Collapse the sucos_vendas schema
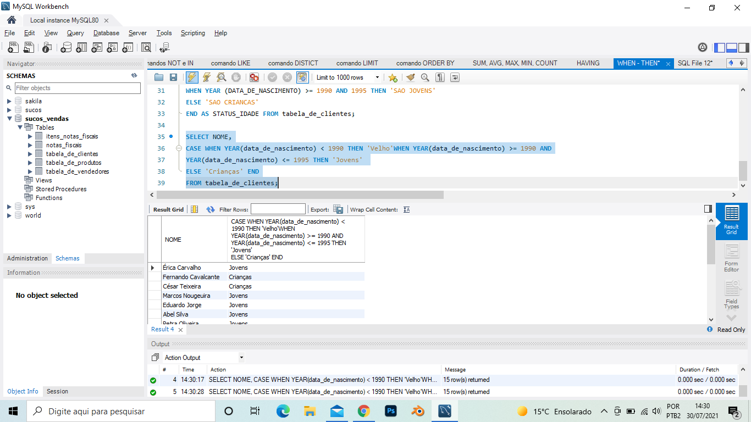 [x=9, y=119]
